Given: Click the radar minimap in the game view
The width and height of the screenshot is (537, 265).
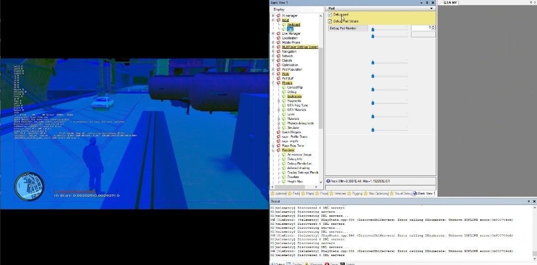Looking at the screenshot, I should [x=29, y=186].
